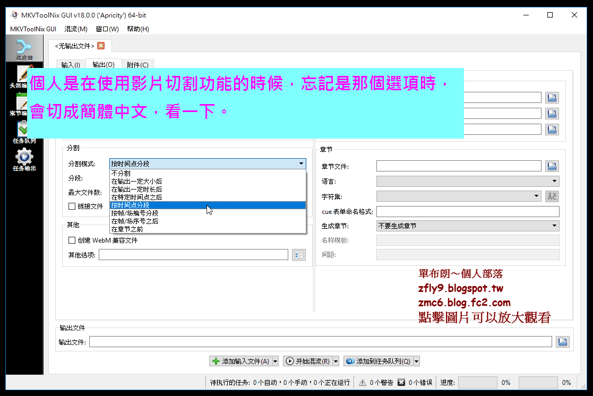Select the <无输出文件> document tab

point(74,46)
